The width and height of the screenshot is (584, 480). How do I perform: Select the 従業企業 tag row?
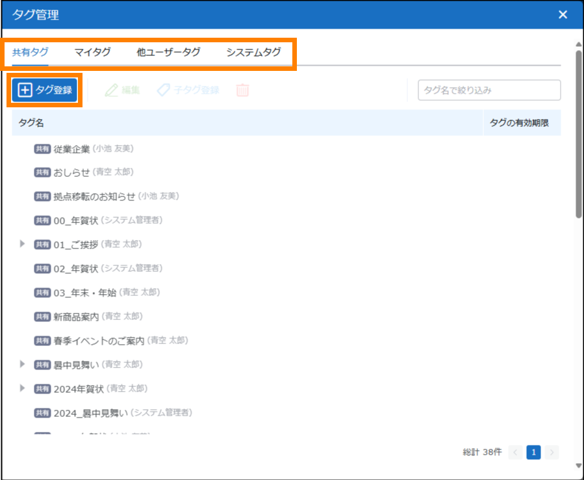click(x=71, y=149)
